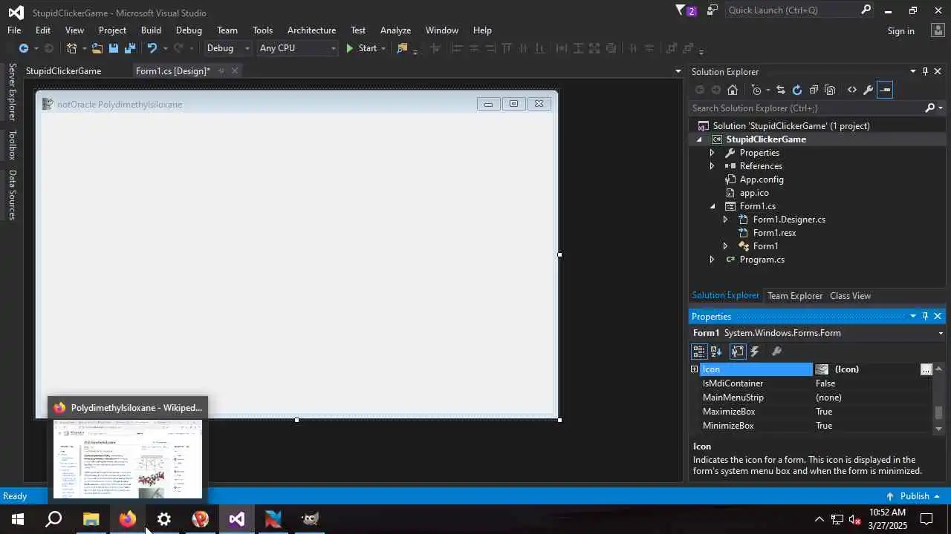
Task: Start debugging with the green Start button
Action: coord(361,48)
